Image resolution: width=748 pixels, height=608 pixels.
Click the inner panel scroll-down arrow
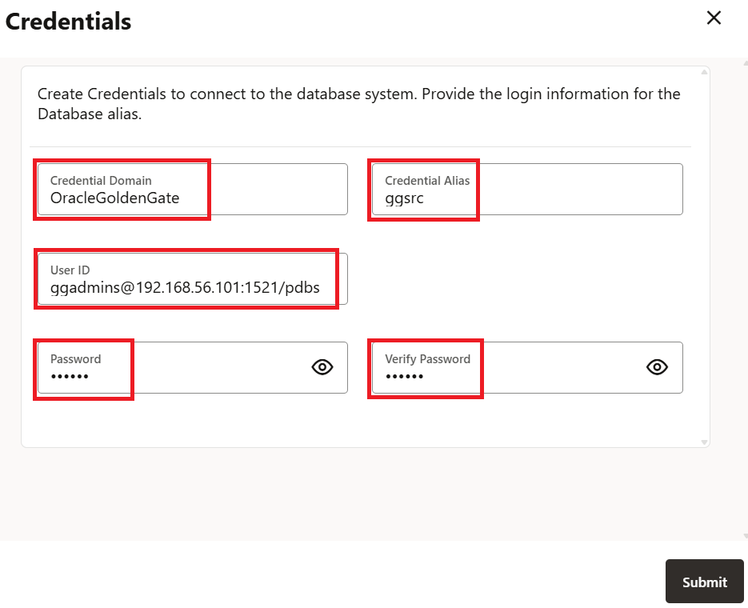click(704, 442)
